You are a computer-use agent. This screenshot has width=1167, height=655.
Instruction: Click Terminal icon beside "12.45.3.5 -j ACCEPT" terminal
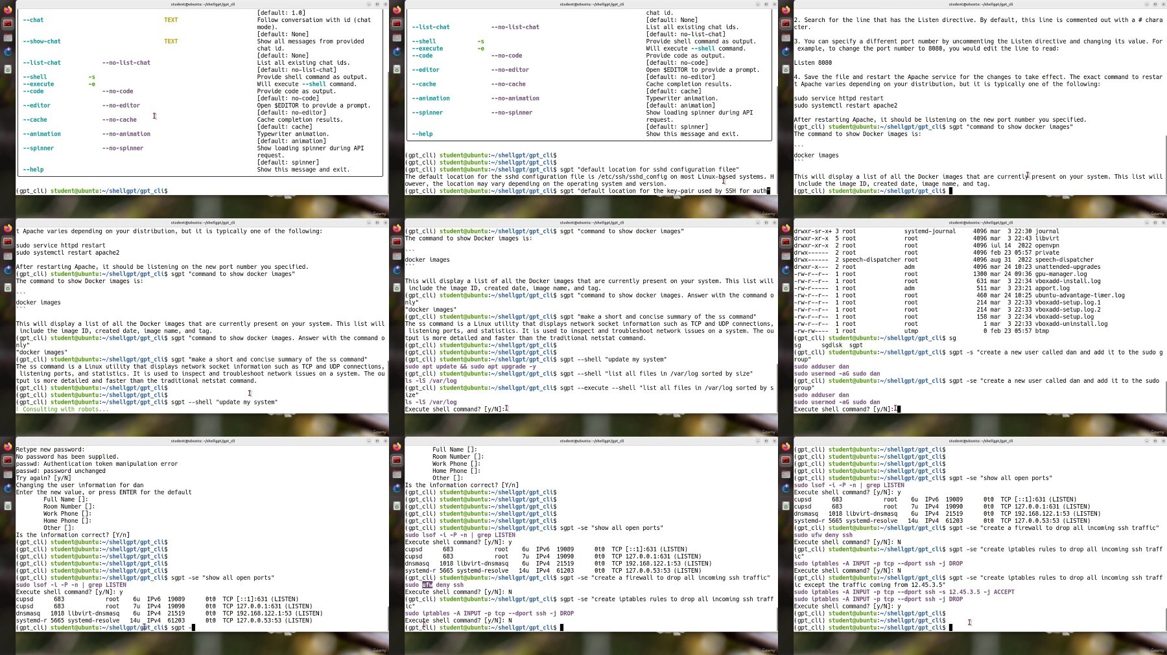click(786, 460)
